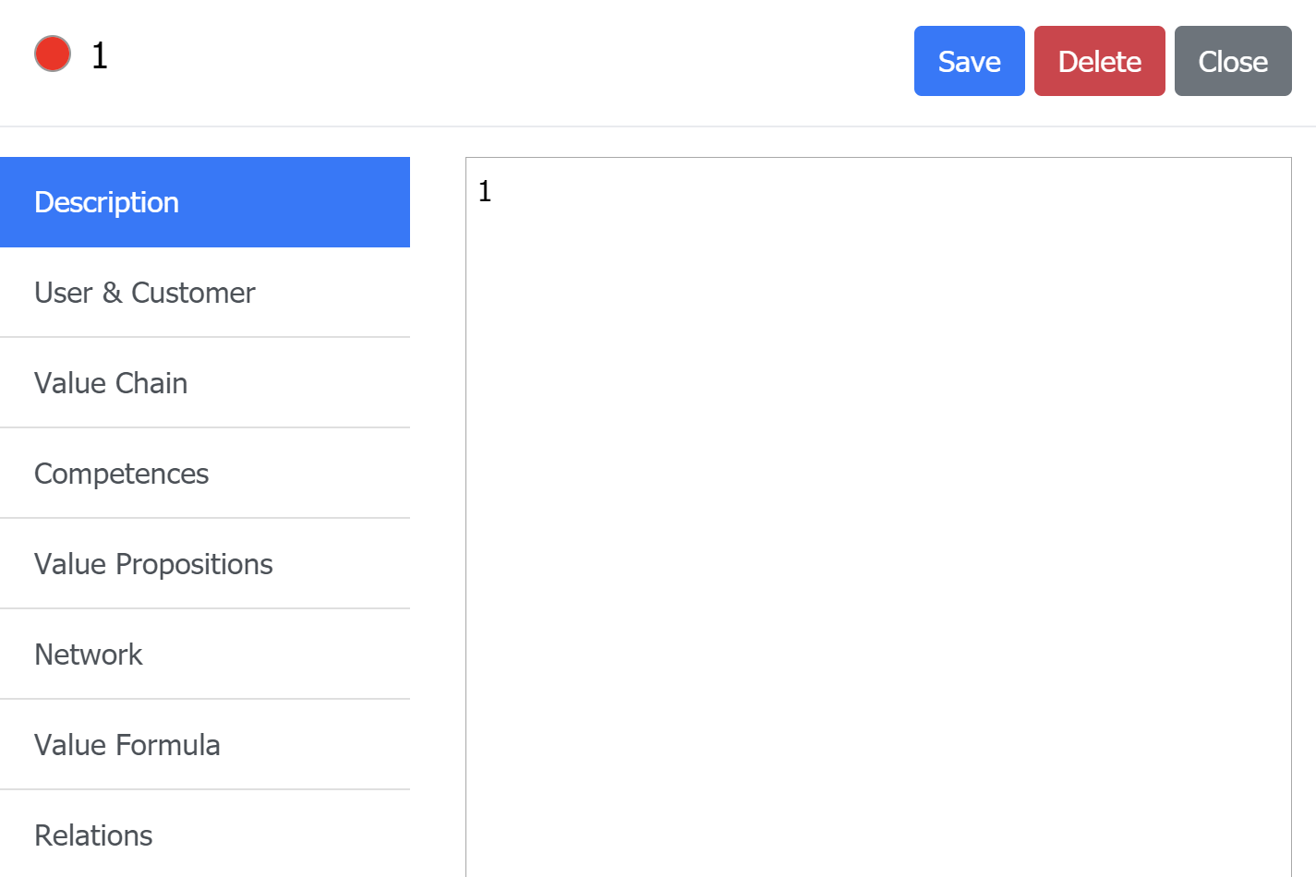Delete this item with the red button
The image size is (1316, 877).
point(1099,61)
